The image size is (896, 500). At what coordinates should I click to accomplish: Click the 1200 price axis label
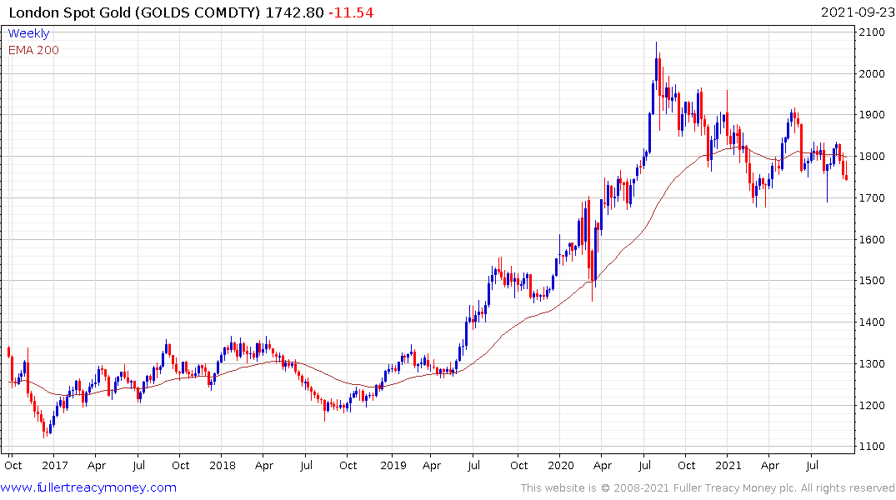(x=872, y=406)
